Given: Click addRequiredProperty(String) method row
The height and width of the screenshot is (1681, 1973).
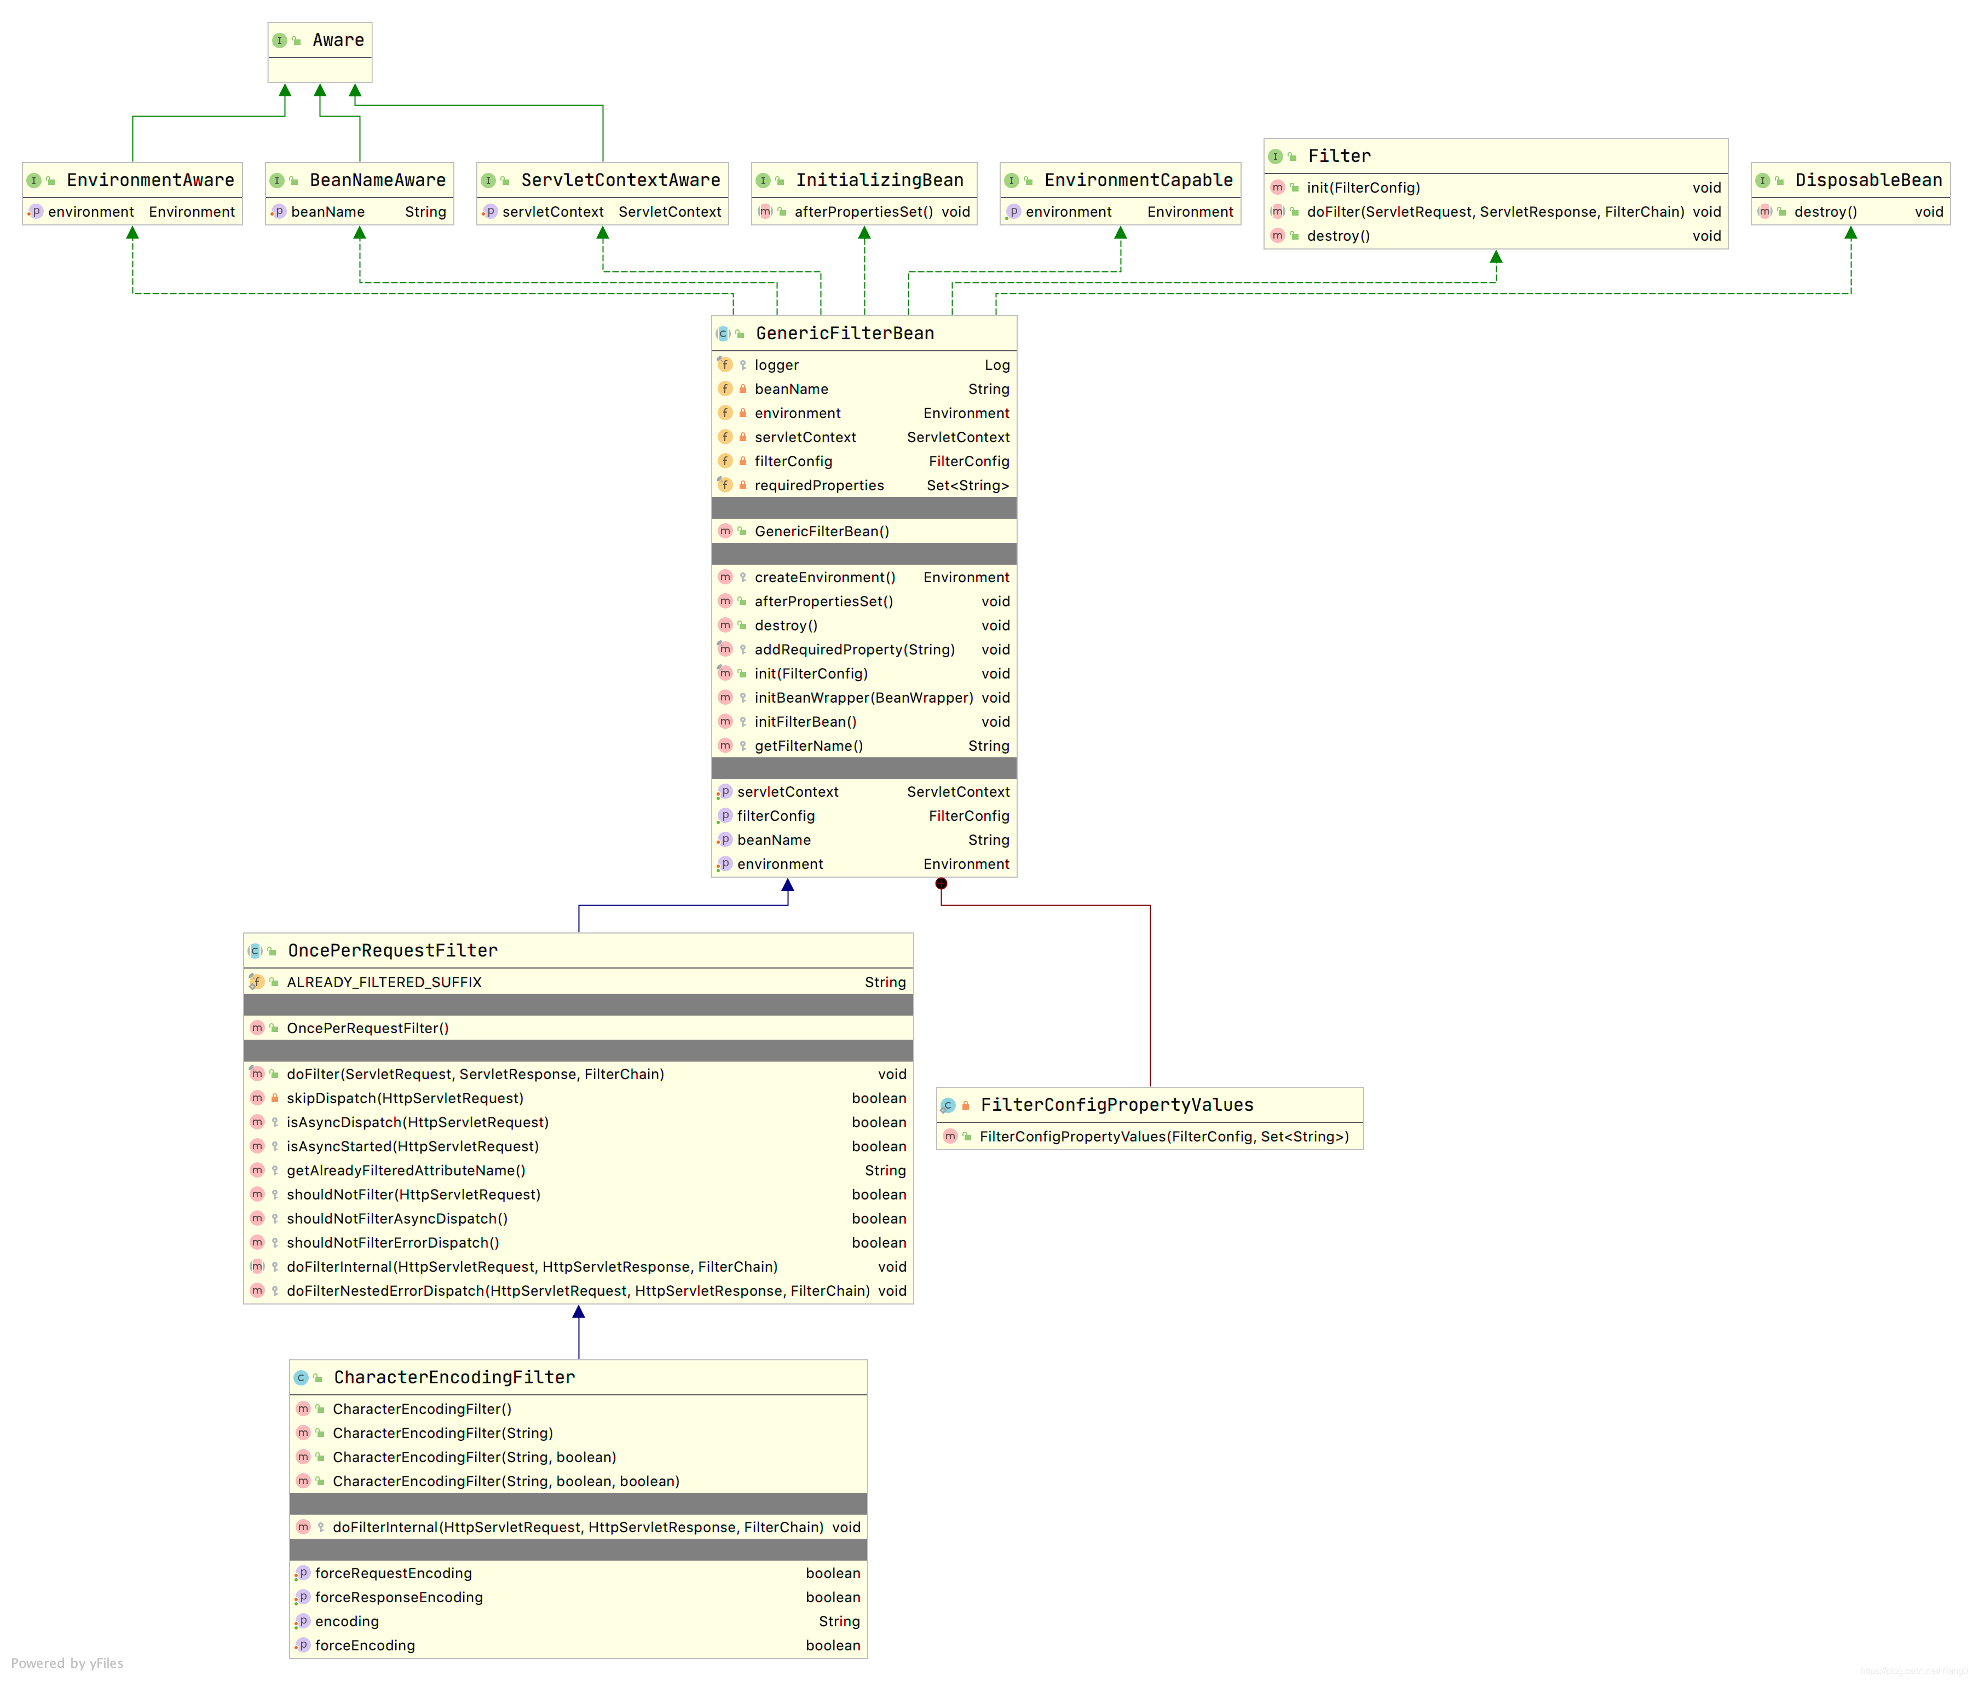Looking at the screenshot, I should 864,649.
